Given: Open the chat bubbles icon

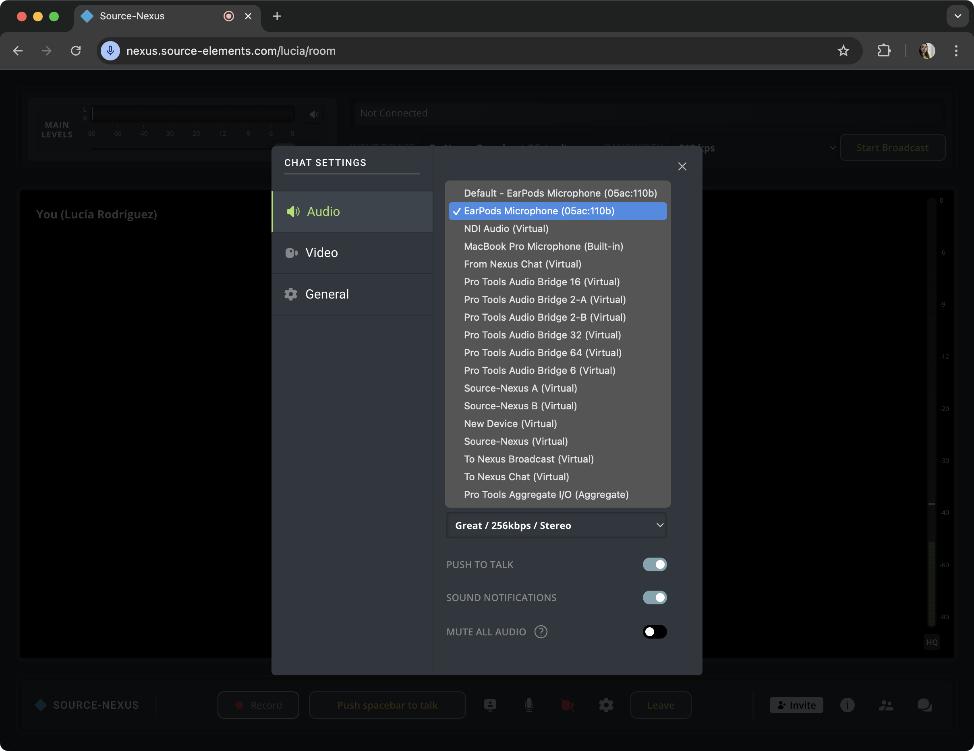Looking at the screenshot, I should coord(924,705).
